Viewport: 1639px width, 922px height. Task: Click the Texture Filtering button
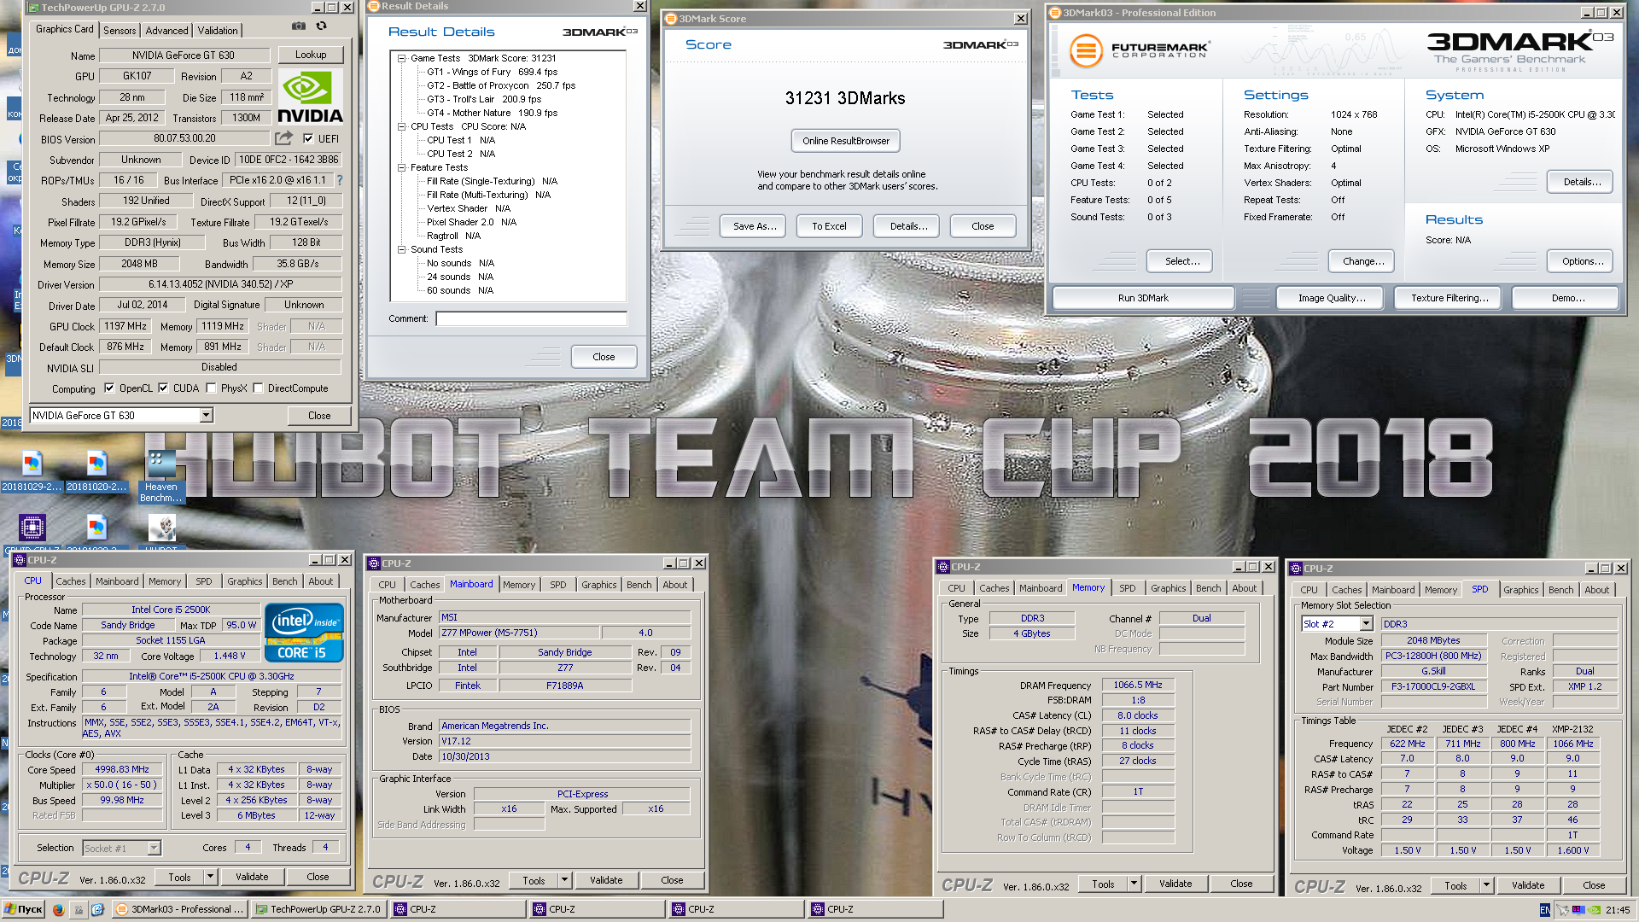[1449, 298]
